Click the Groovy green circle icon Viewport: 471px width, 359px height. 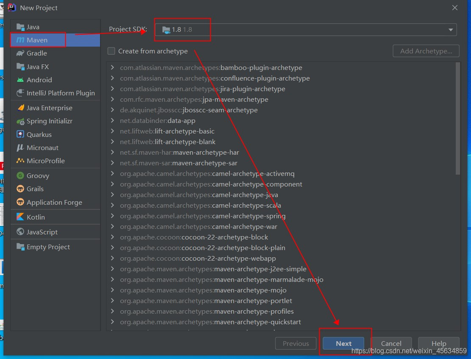click(20, 175)
